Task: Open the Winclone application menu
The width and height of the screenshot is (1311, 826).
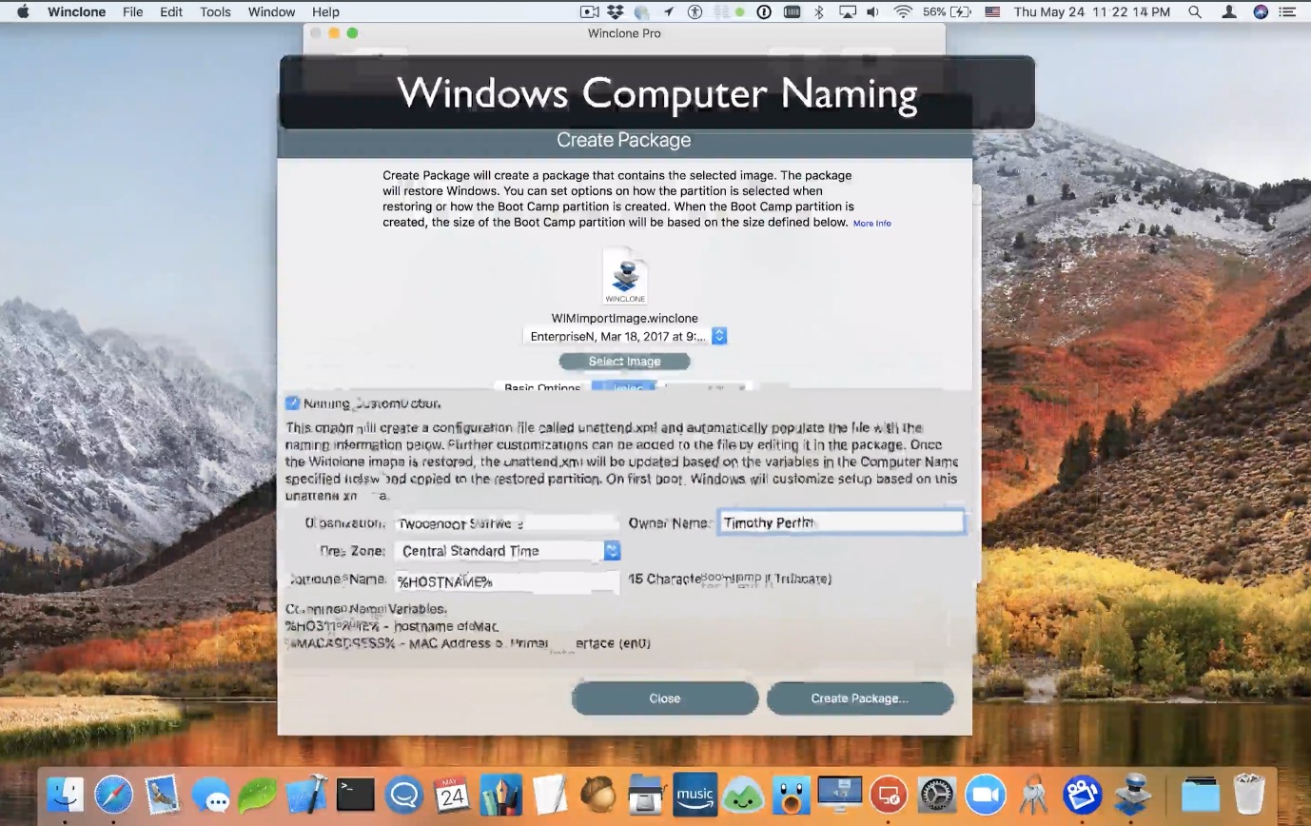Action: click(x=76, y=11)
